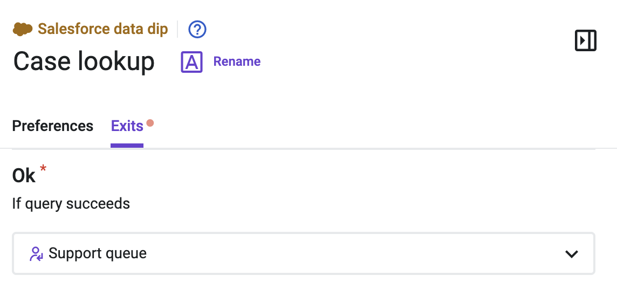Image resolution: width=617 pixels, height=289 pixels.
Task: Click the boxed letter A rename icon
Action: 191,61
